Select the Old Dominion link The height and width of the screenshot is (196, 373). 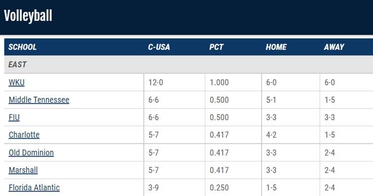pos(31,153)
